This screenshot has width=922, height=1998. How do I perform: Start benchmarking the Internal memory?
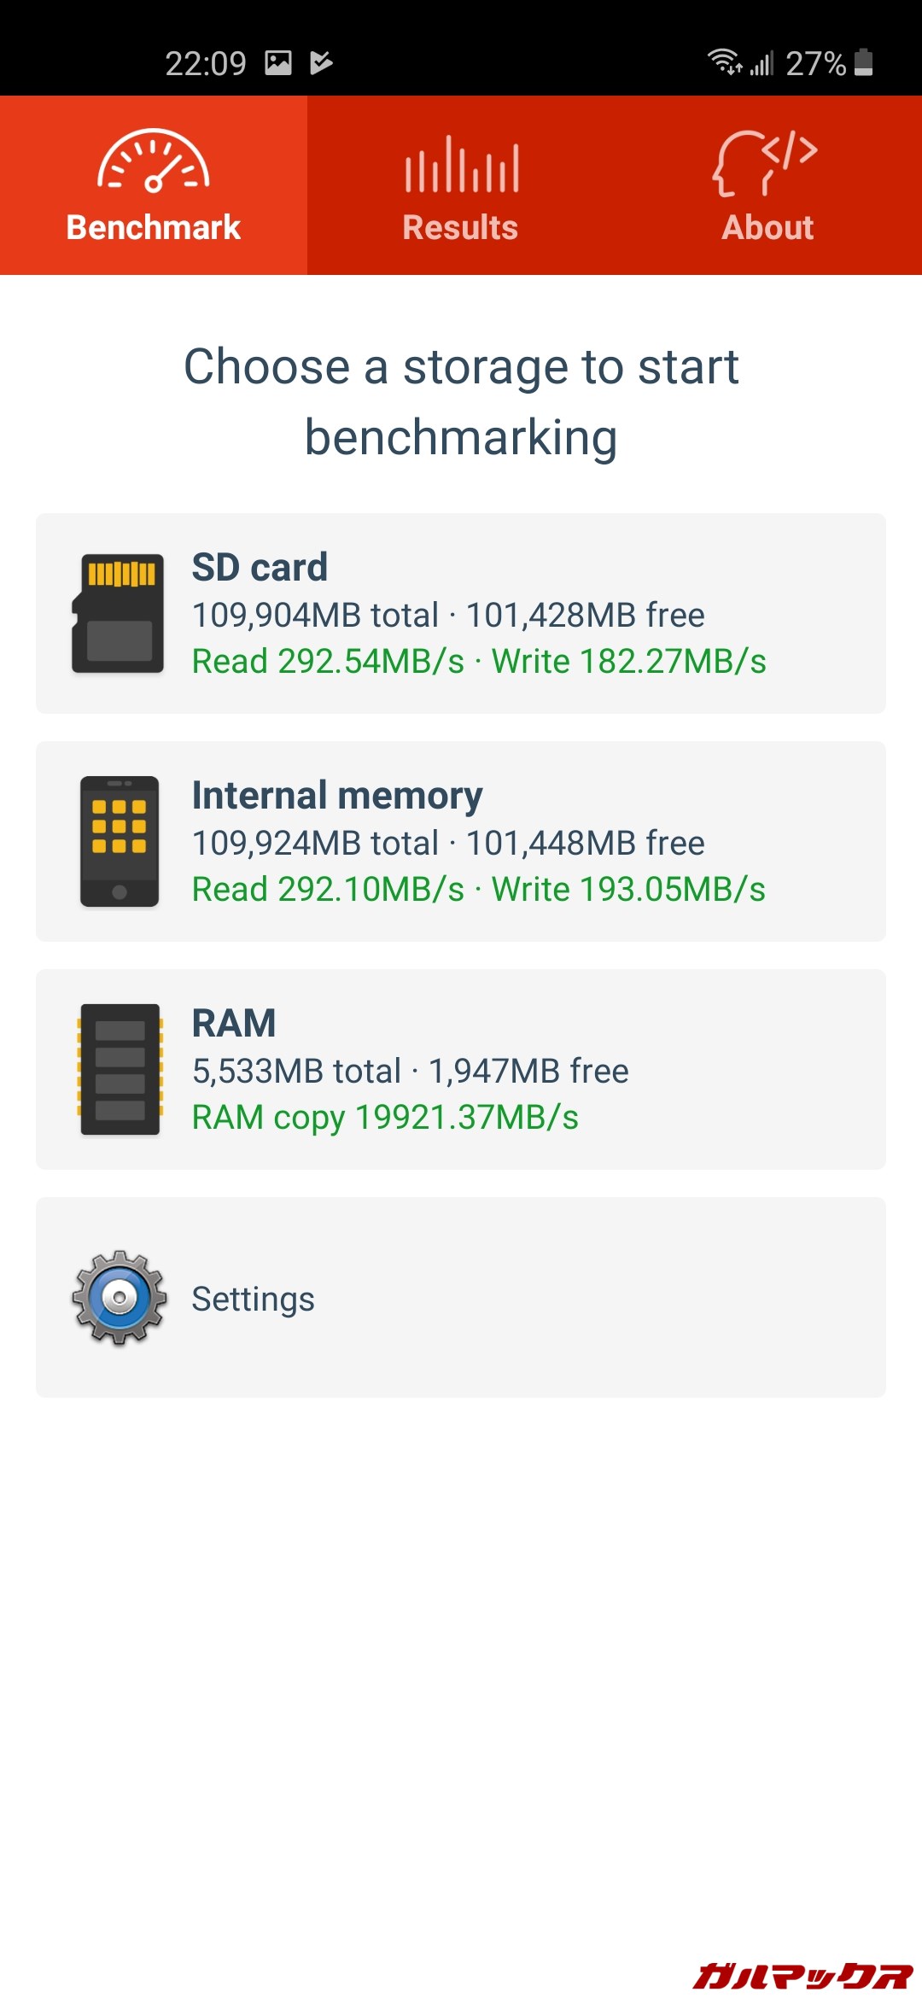click(461, 839)
